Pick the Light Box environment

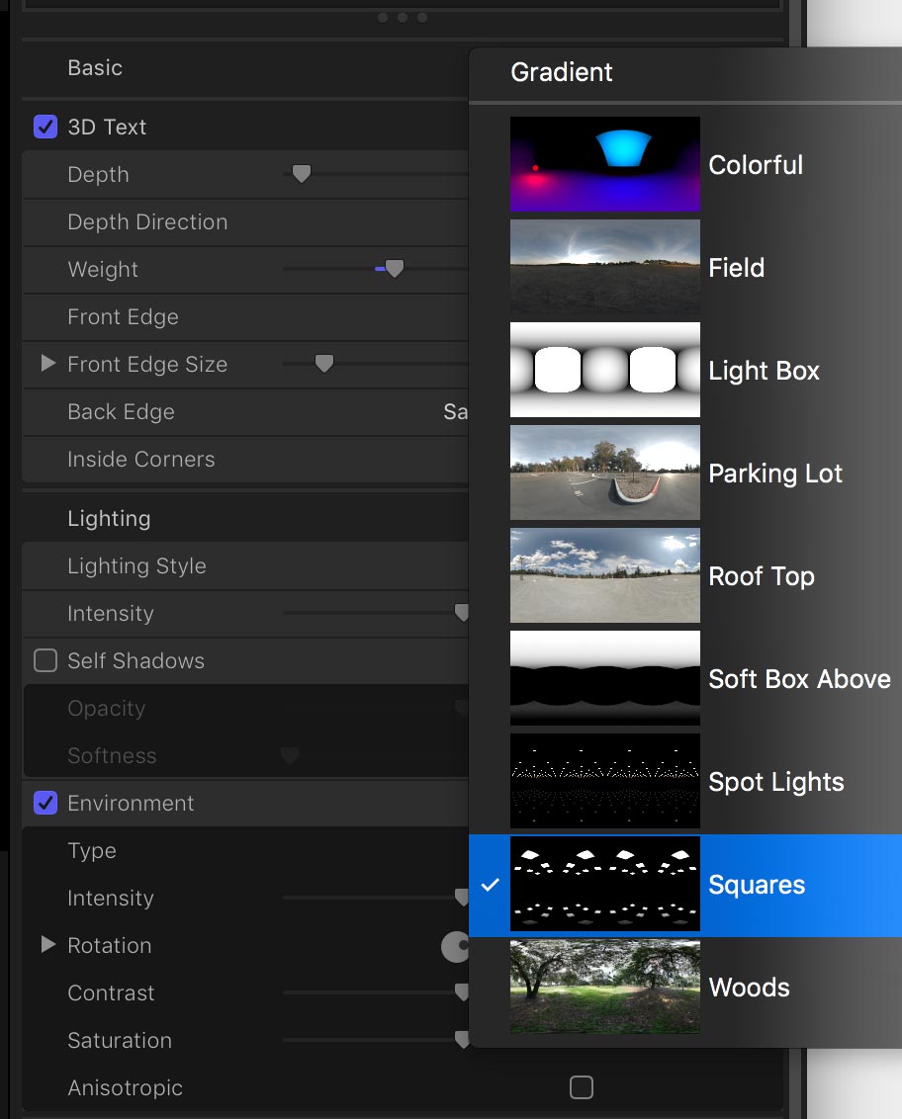pos(685,371)
